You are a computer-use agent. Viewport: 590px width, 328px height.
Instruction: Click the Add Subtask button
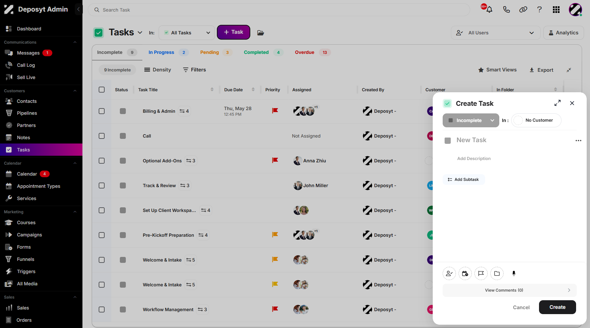point(464,180)
